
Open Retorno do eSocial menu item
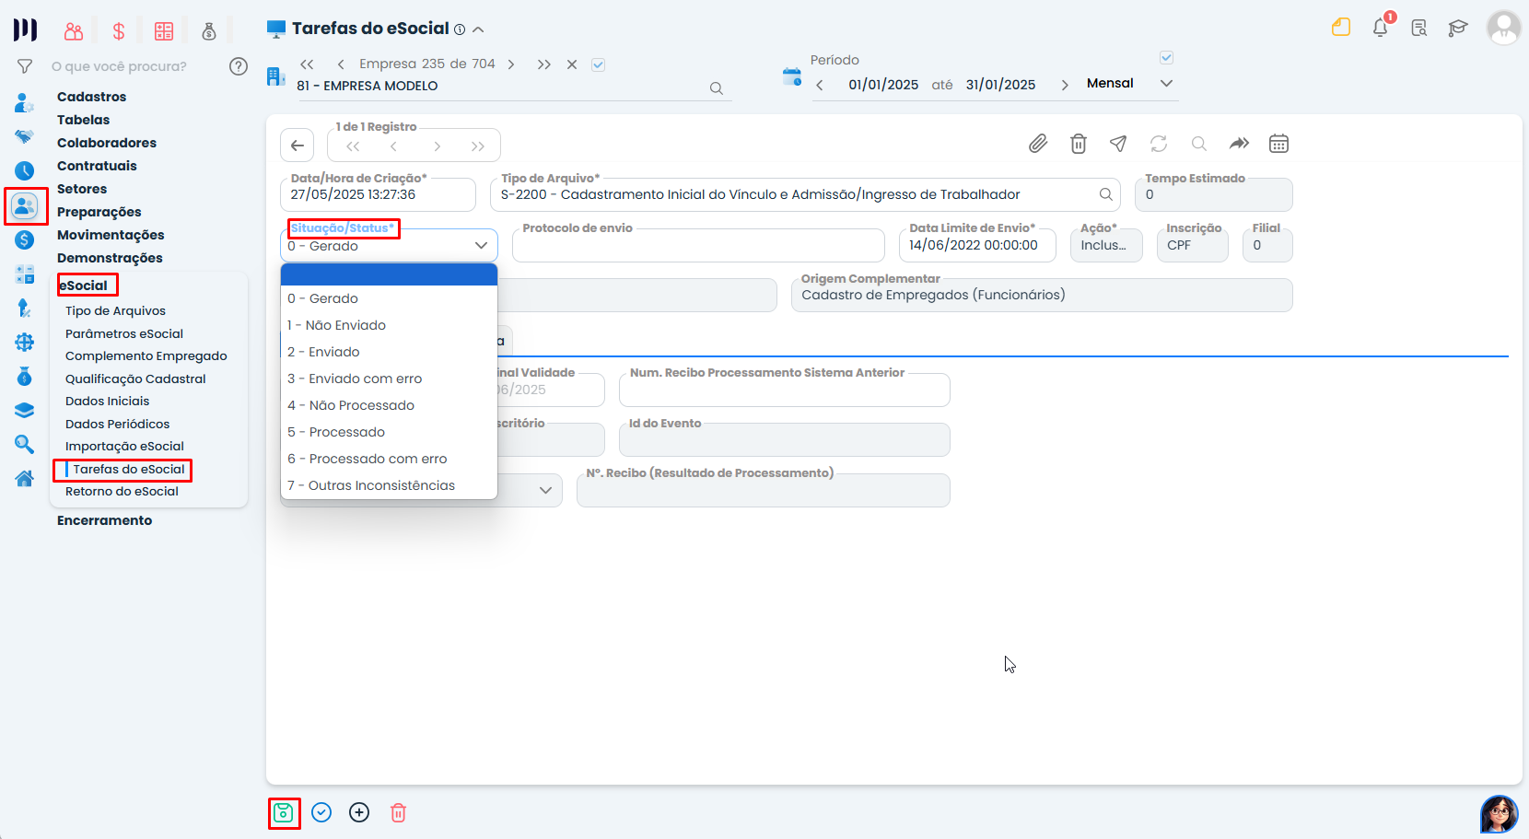tap(122, 492)
